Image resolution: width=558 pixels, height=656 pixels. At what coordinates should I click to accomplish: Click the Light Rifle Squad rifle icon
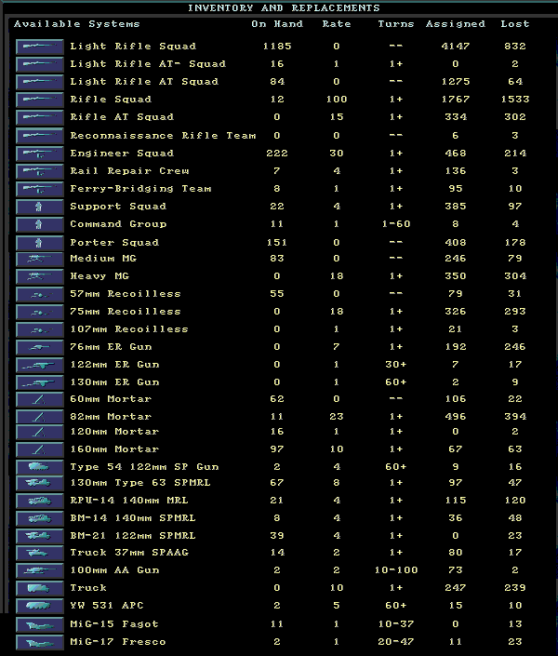(40, 47)
